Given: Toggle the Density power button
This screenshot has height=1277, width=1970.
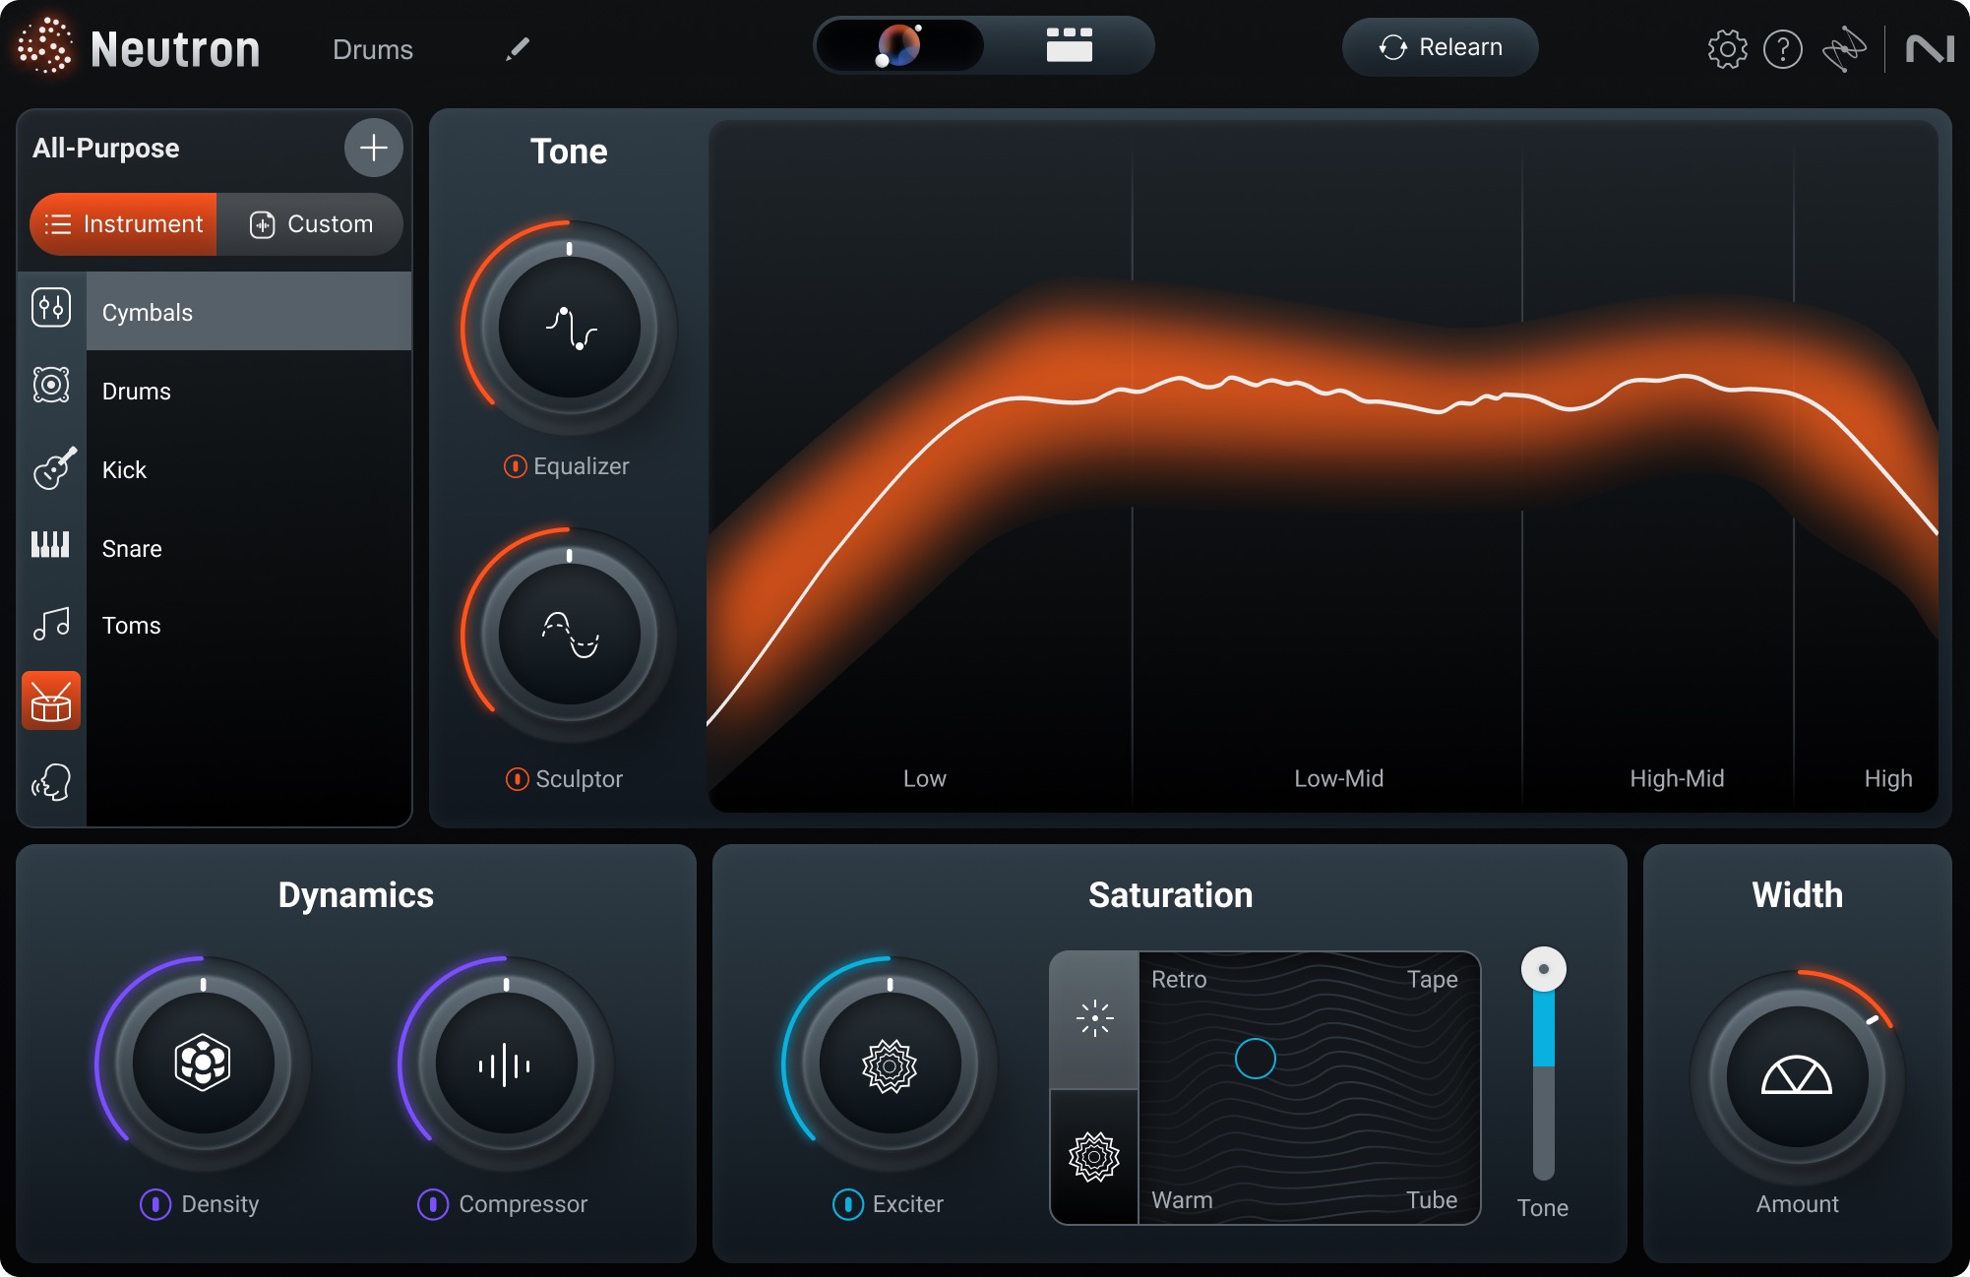Looking at the screenshot, I should 155,1204.
